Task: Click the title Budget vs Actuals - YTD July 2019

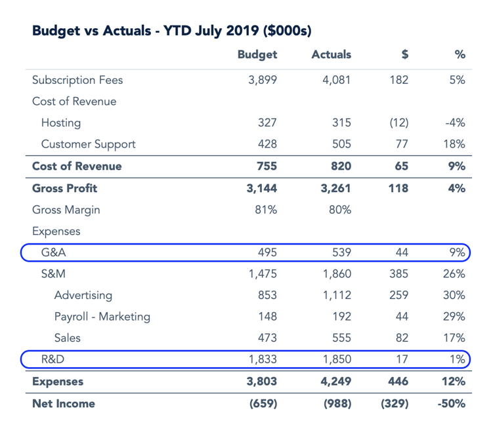Action: coord(172,31)
